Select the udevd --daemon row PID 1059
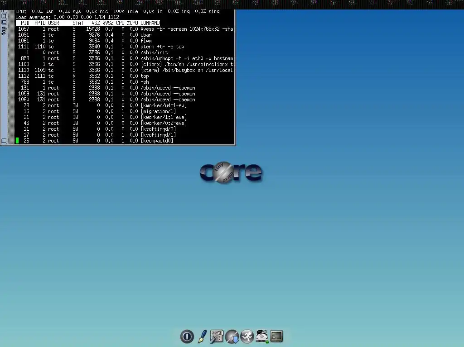 coord(125,94)
